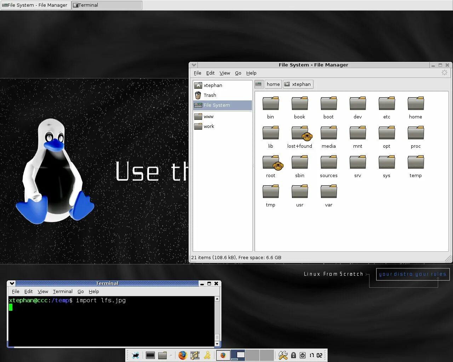This screenshot has height=362, width=453.
Task: Launch Firefox from the panel
Action: (183, 355)
